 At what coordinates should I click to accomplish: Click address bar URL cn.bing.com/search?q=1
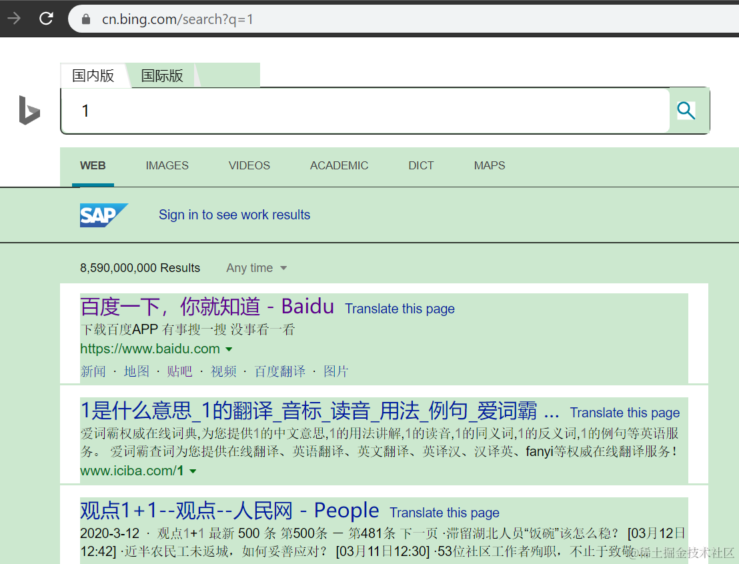coord(177,19)
